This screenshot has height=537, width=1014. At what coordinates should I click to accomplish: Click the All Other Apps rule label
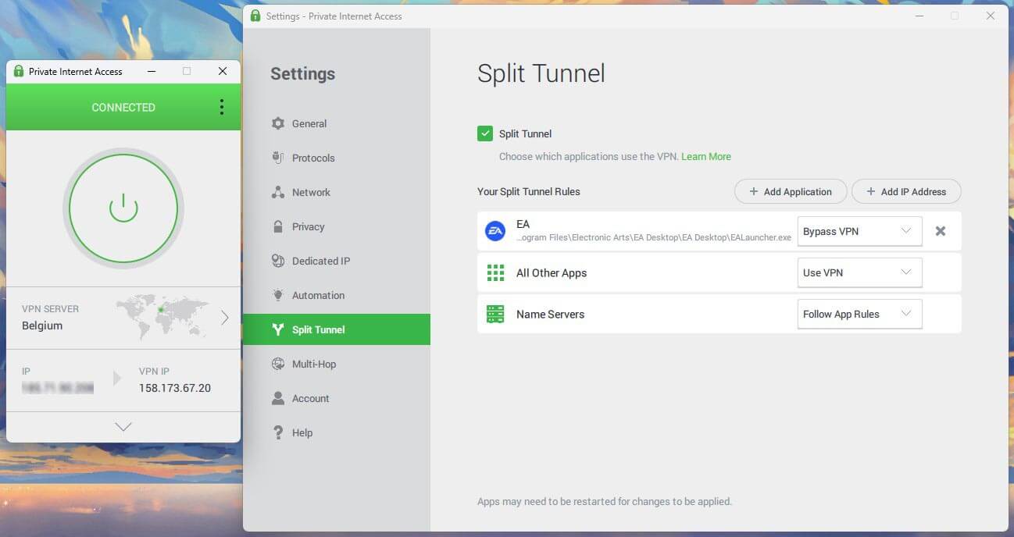click(x=552, y=272)
